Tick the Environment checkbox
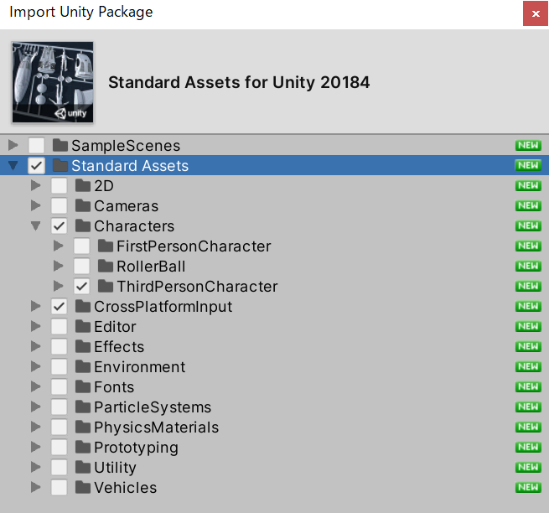 coord(59,366)
